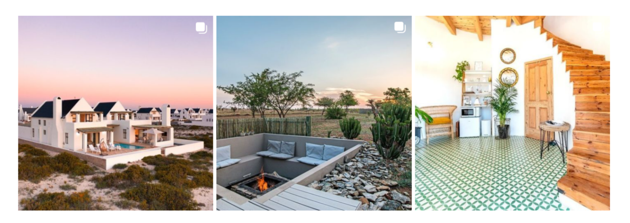Click the microwave on top of the fridge

[x=467, y=111]
